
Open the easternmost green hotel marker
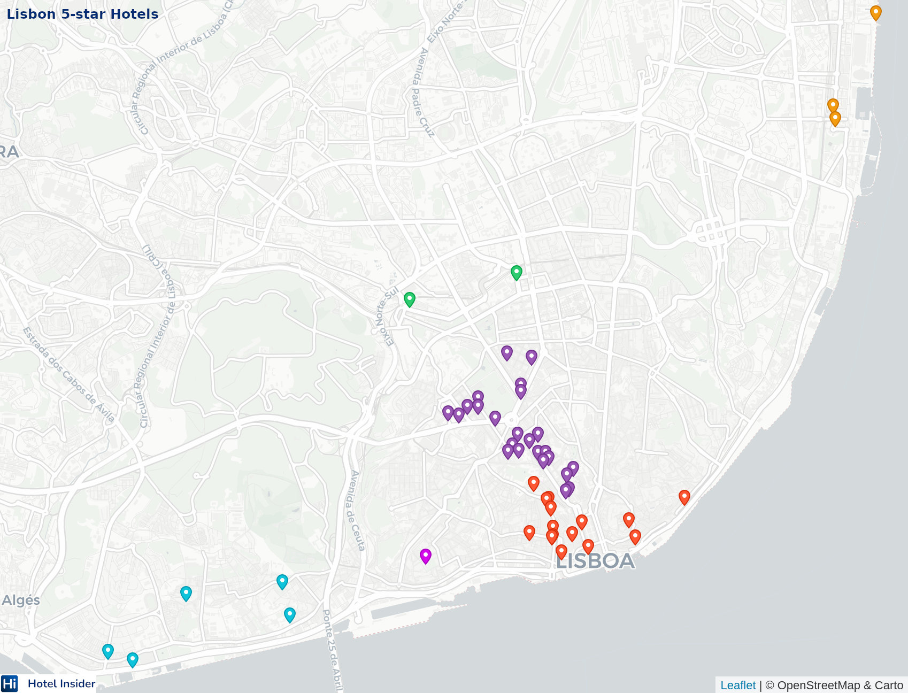[x=517, y=272]
